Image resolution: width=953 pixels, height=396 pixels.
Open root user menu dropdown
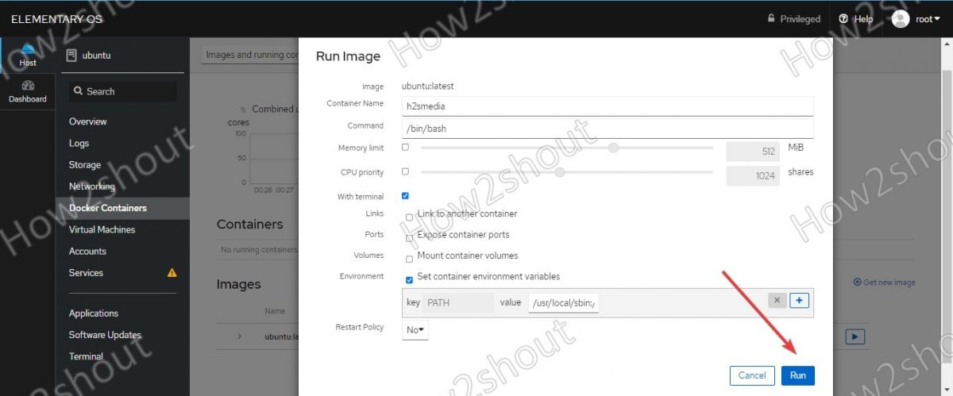click(926, 19)
